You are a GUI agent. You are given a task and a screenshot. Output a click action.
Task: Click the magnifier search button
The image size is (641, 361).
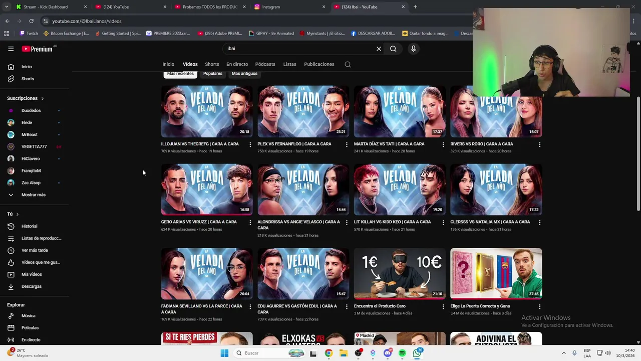coord(393,49)
